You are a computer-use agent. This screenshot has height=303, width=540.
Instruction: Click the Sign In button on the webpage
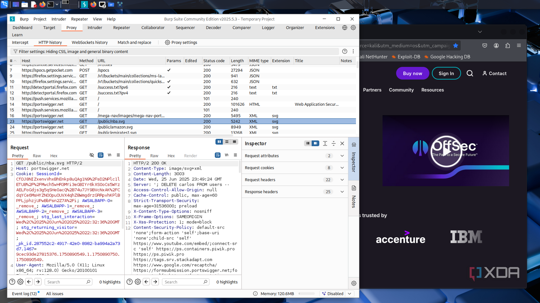(x=446, y=73)
